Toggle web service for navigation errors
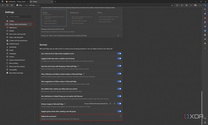The image size is (208, 125). click(x=119, y=53)
